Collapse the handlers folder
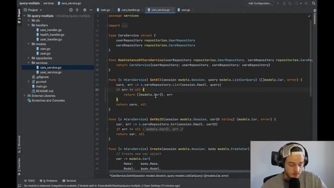The height and width of the screenshot is (188, 334). coord(29,26)
